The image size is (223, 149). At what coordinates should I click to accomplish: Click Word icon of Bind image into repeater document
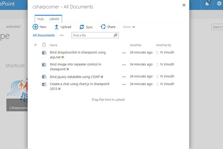point(44,65)
